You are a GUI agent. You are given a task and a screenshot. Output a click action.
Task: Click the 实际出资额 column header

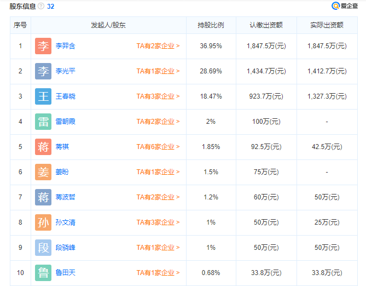(x=327, y=25)
